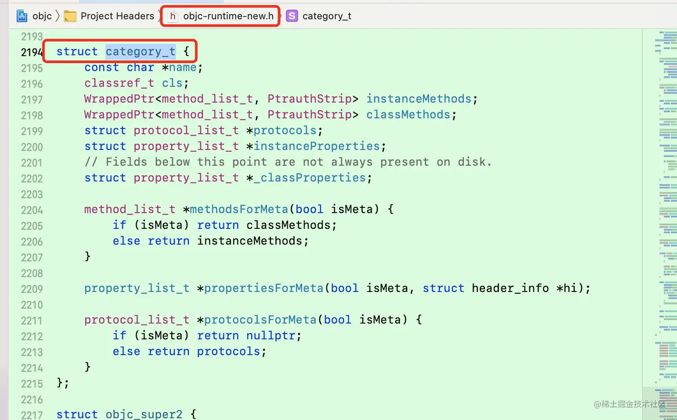Viewport: 677px width, 420px height.
Task: Click the instanceProperties member name
Action: tap(317, 146)
